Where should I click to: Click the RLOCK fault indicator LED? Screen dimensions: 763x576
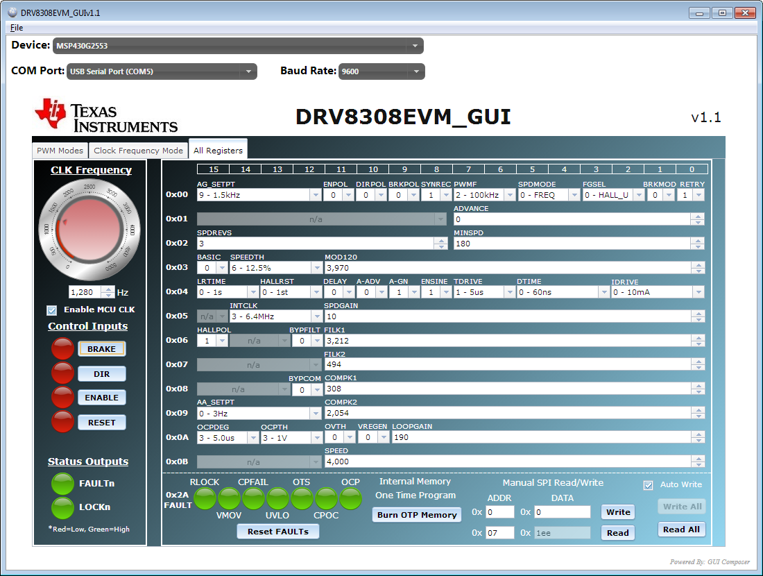pyautogui.click(x=205, y=498)
